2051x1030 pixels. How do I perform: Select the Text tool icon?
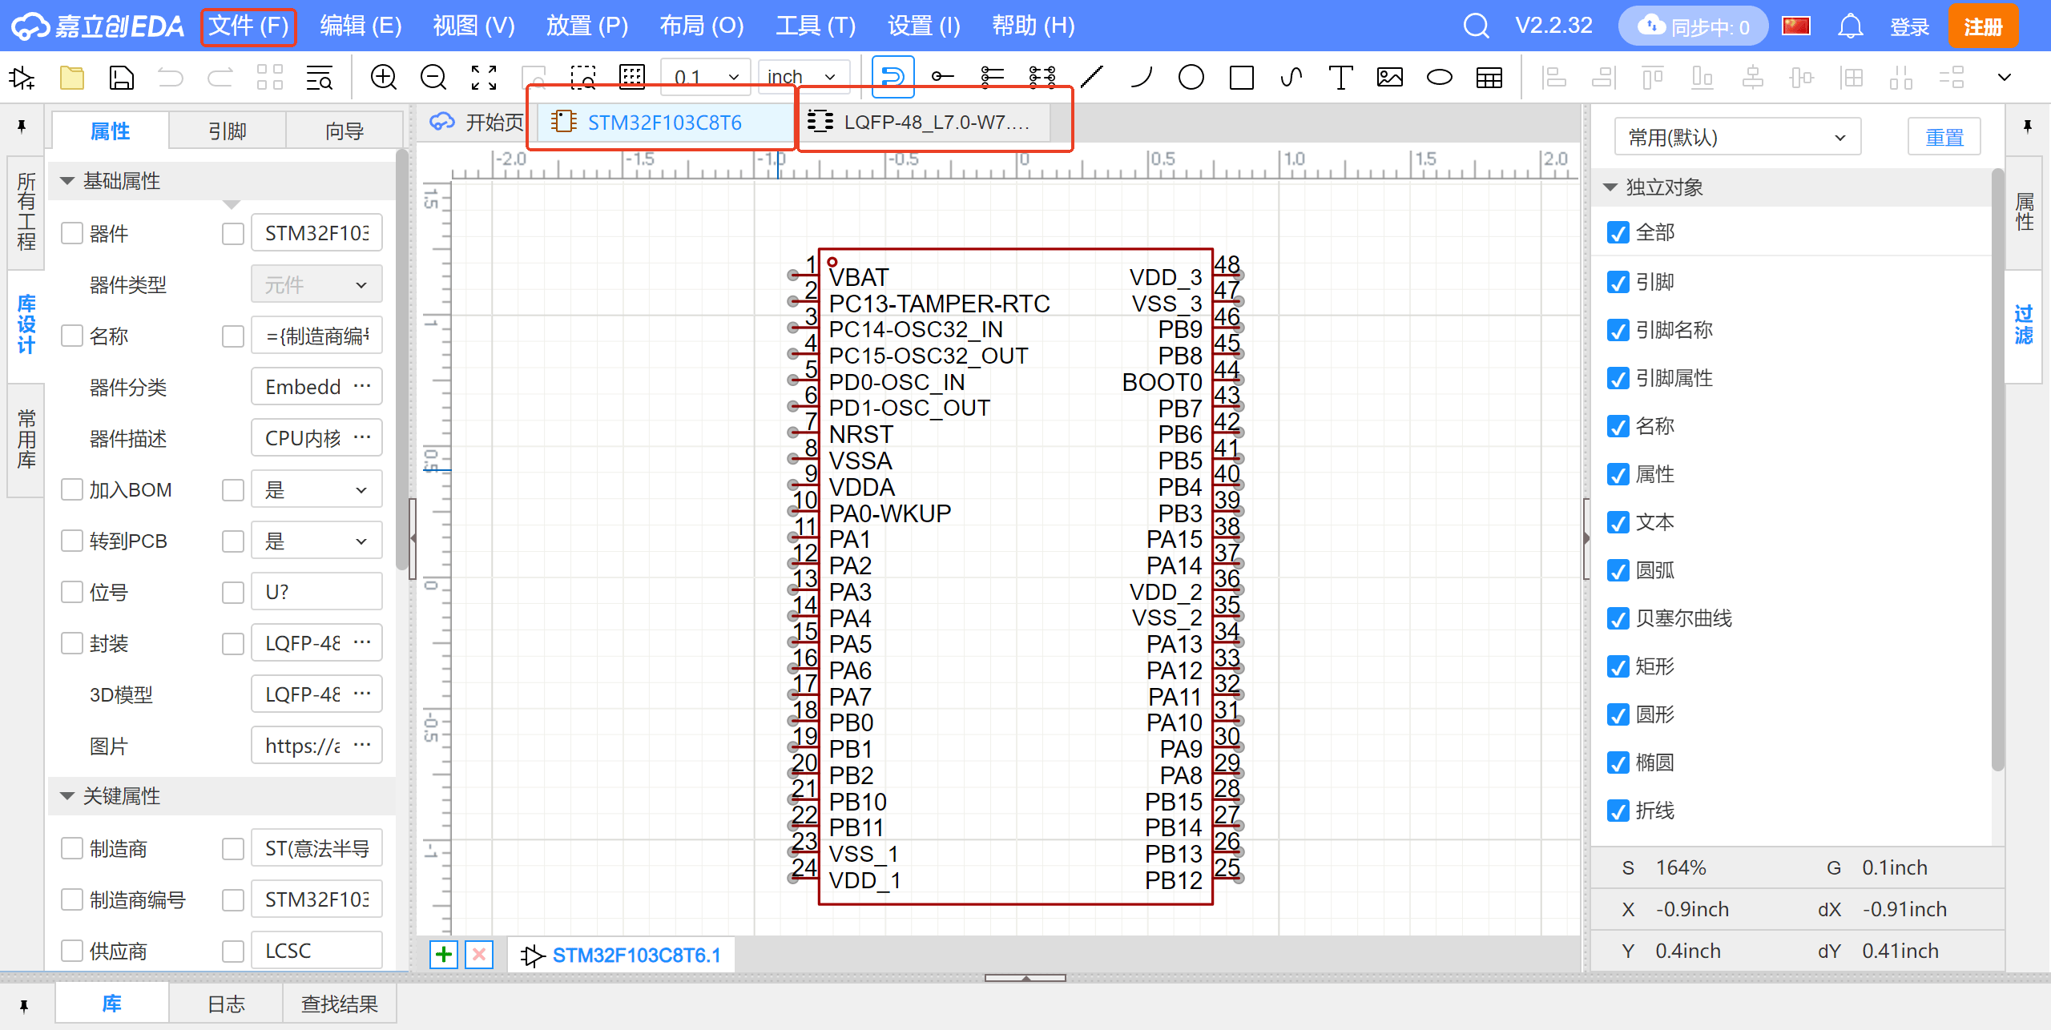coord(1340,78)
